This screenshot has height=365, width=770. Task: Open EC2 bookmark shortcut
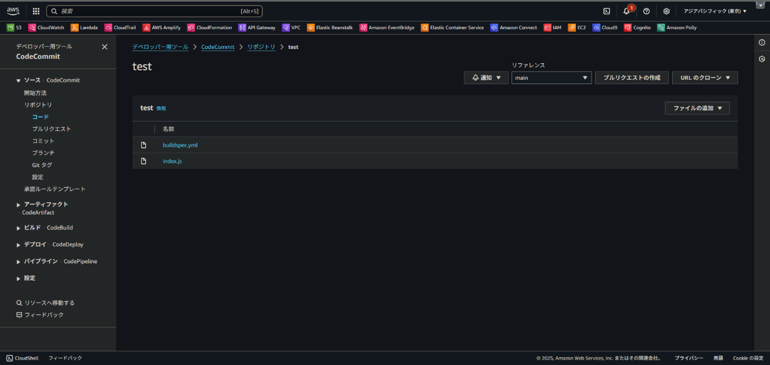click(577, 27)
